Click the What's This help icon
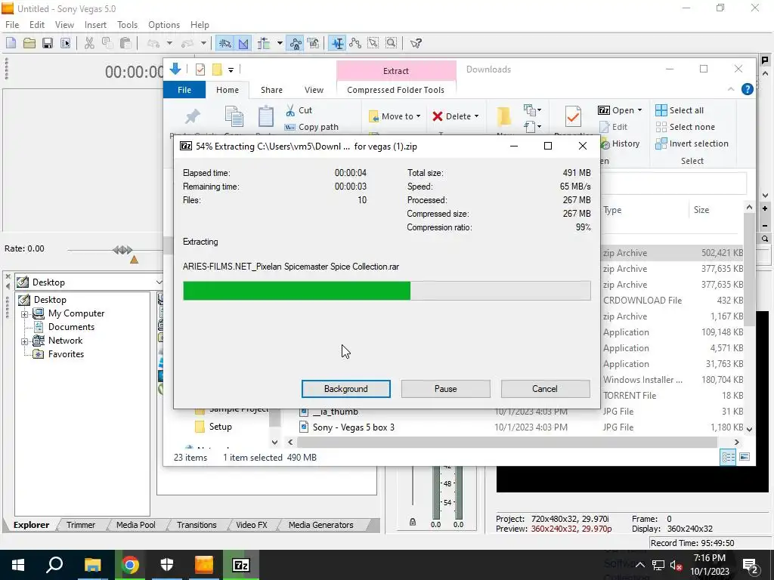Screen dimensions: 774x580 [416, 43]
